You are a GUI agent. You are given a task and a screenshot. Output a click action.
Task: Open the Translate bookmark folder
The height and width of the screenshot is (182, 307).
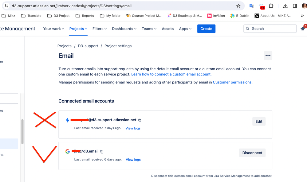pyautogui.click(x=31, y=16)
